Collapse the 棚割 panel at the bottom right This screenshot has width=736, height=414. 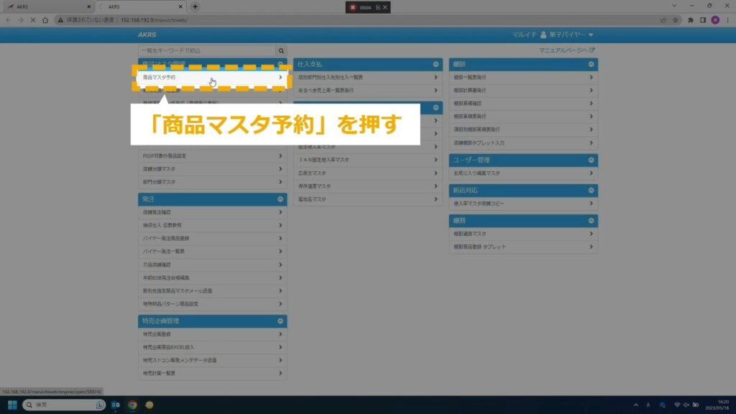[591, 221]
